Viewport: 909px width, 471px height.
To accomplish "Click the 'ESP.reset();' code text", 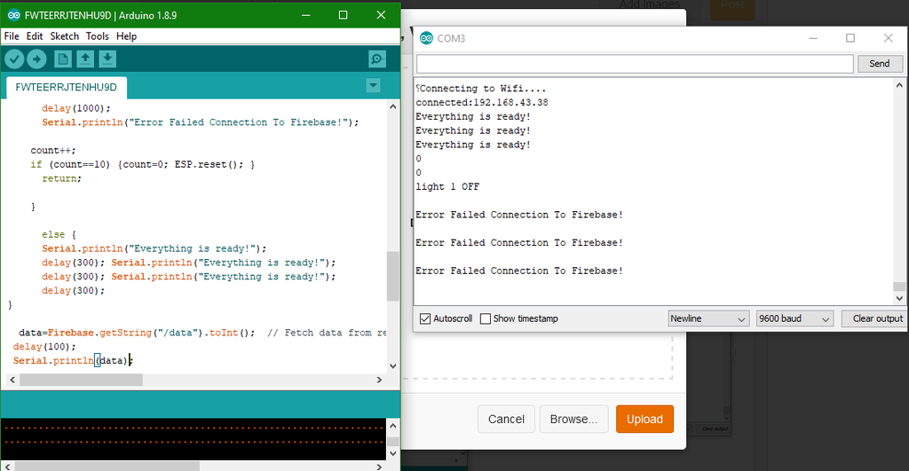I will (209, 164).
